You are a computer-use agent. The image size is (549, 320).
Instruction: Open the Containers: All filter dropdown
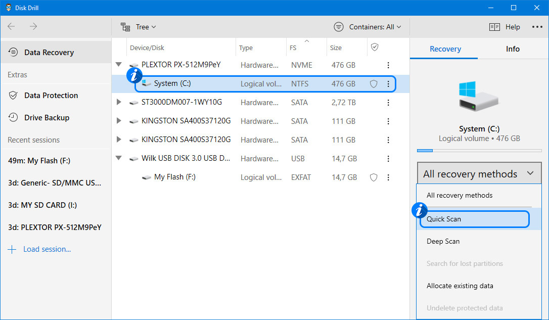click(x=368, y=27)
